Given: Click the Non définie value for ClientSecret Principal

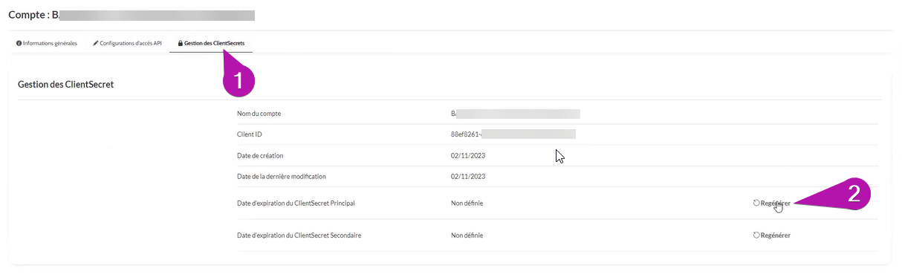Looking at the screenshot, I should [x=467, y=203].
